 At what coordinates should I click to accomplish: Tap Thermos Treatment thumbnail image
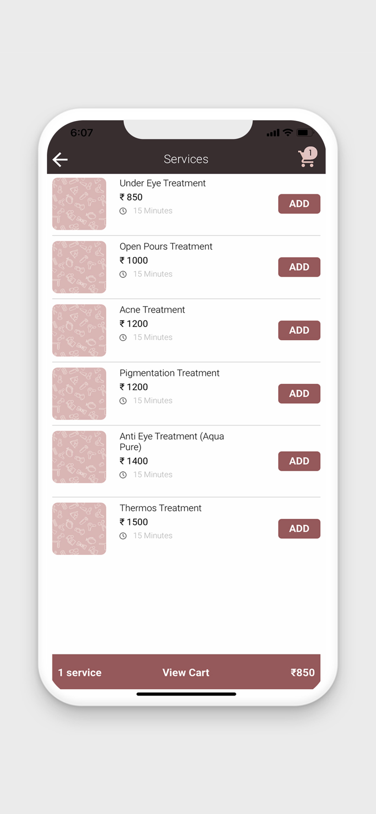coord(79,529)
